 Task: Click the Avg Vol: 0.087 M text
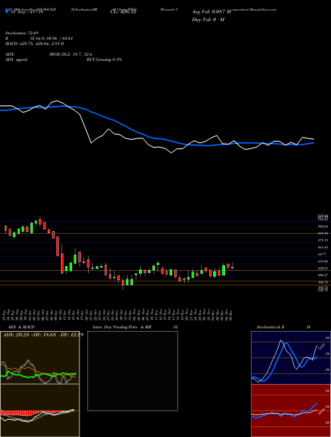tap(211, 12)
